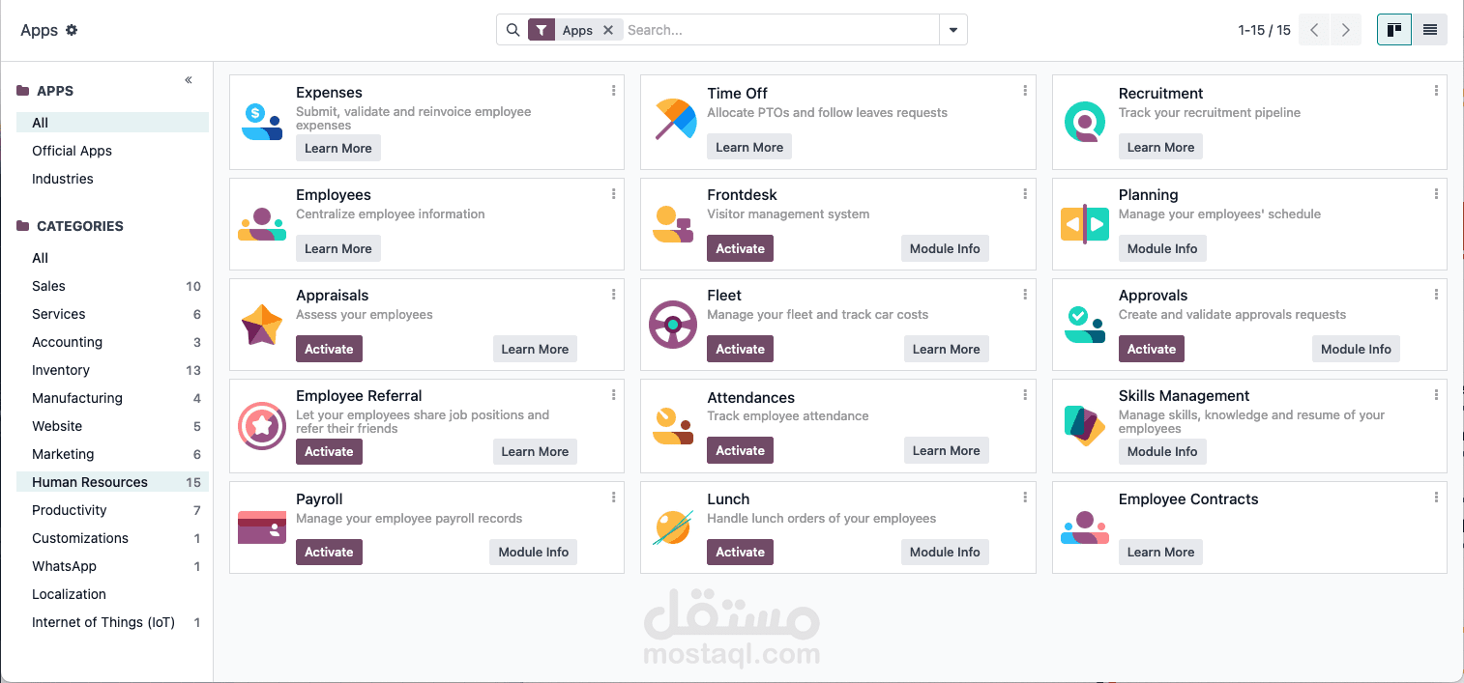Screen dimensions: 1464x683
Task: Click Learn More on Expenses
Action: pos(338,148)
